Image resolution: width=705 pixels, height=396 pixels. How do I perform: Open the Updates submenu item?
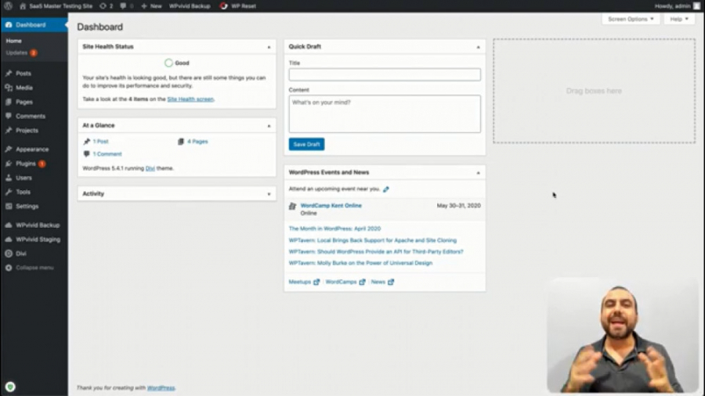(16, 52)
